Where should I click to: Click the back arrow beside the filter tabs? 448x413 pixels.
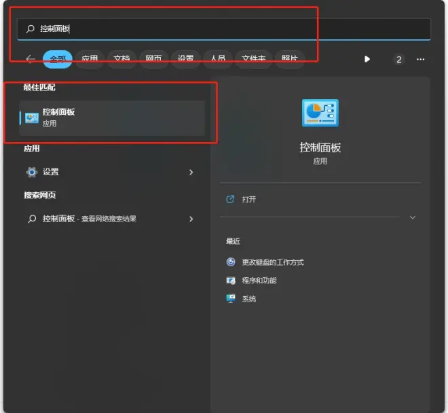(30, 59)
